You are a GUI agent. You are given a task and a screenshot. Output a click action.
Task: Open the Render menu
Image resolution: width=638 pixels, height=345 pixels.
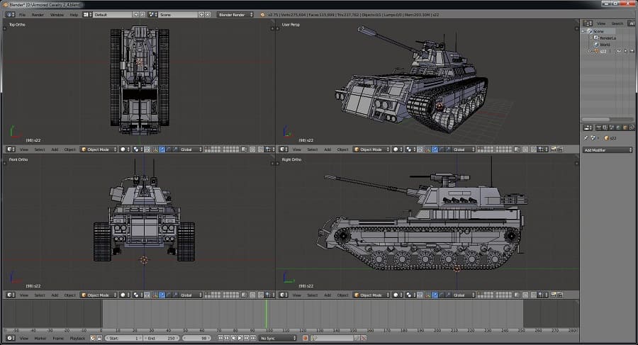click(37, 14)
